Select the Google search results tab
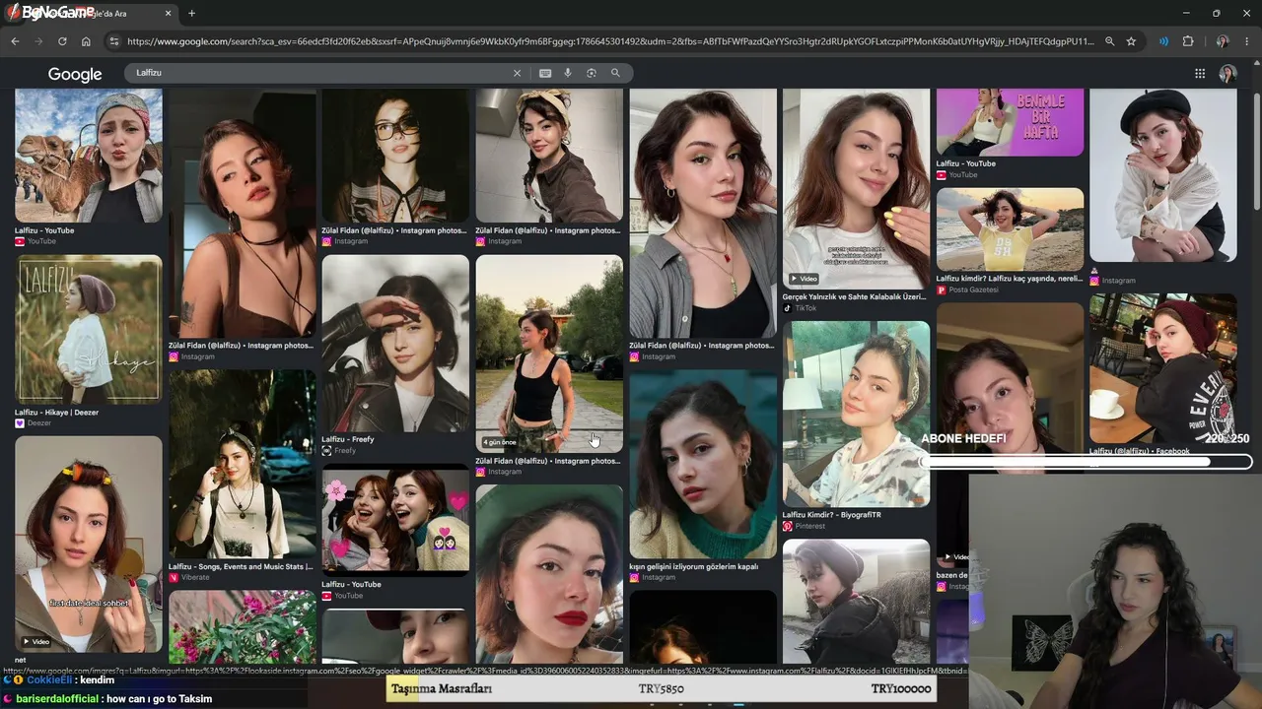The image size is (1262, 709). (x=89, y=14)
